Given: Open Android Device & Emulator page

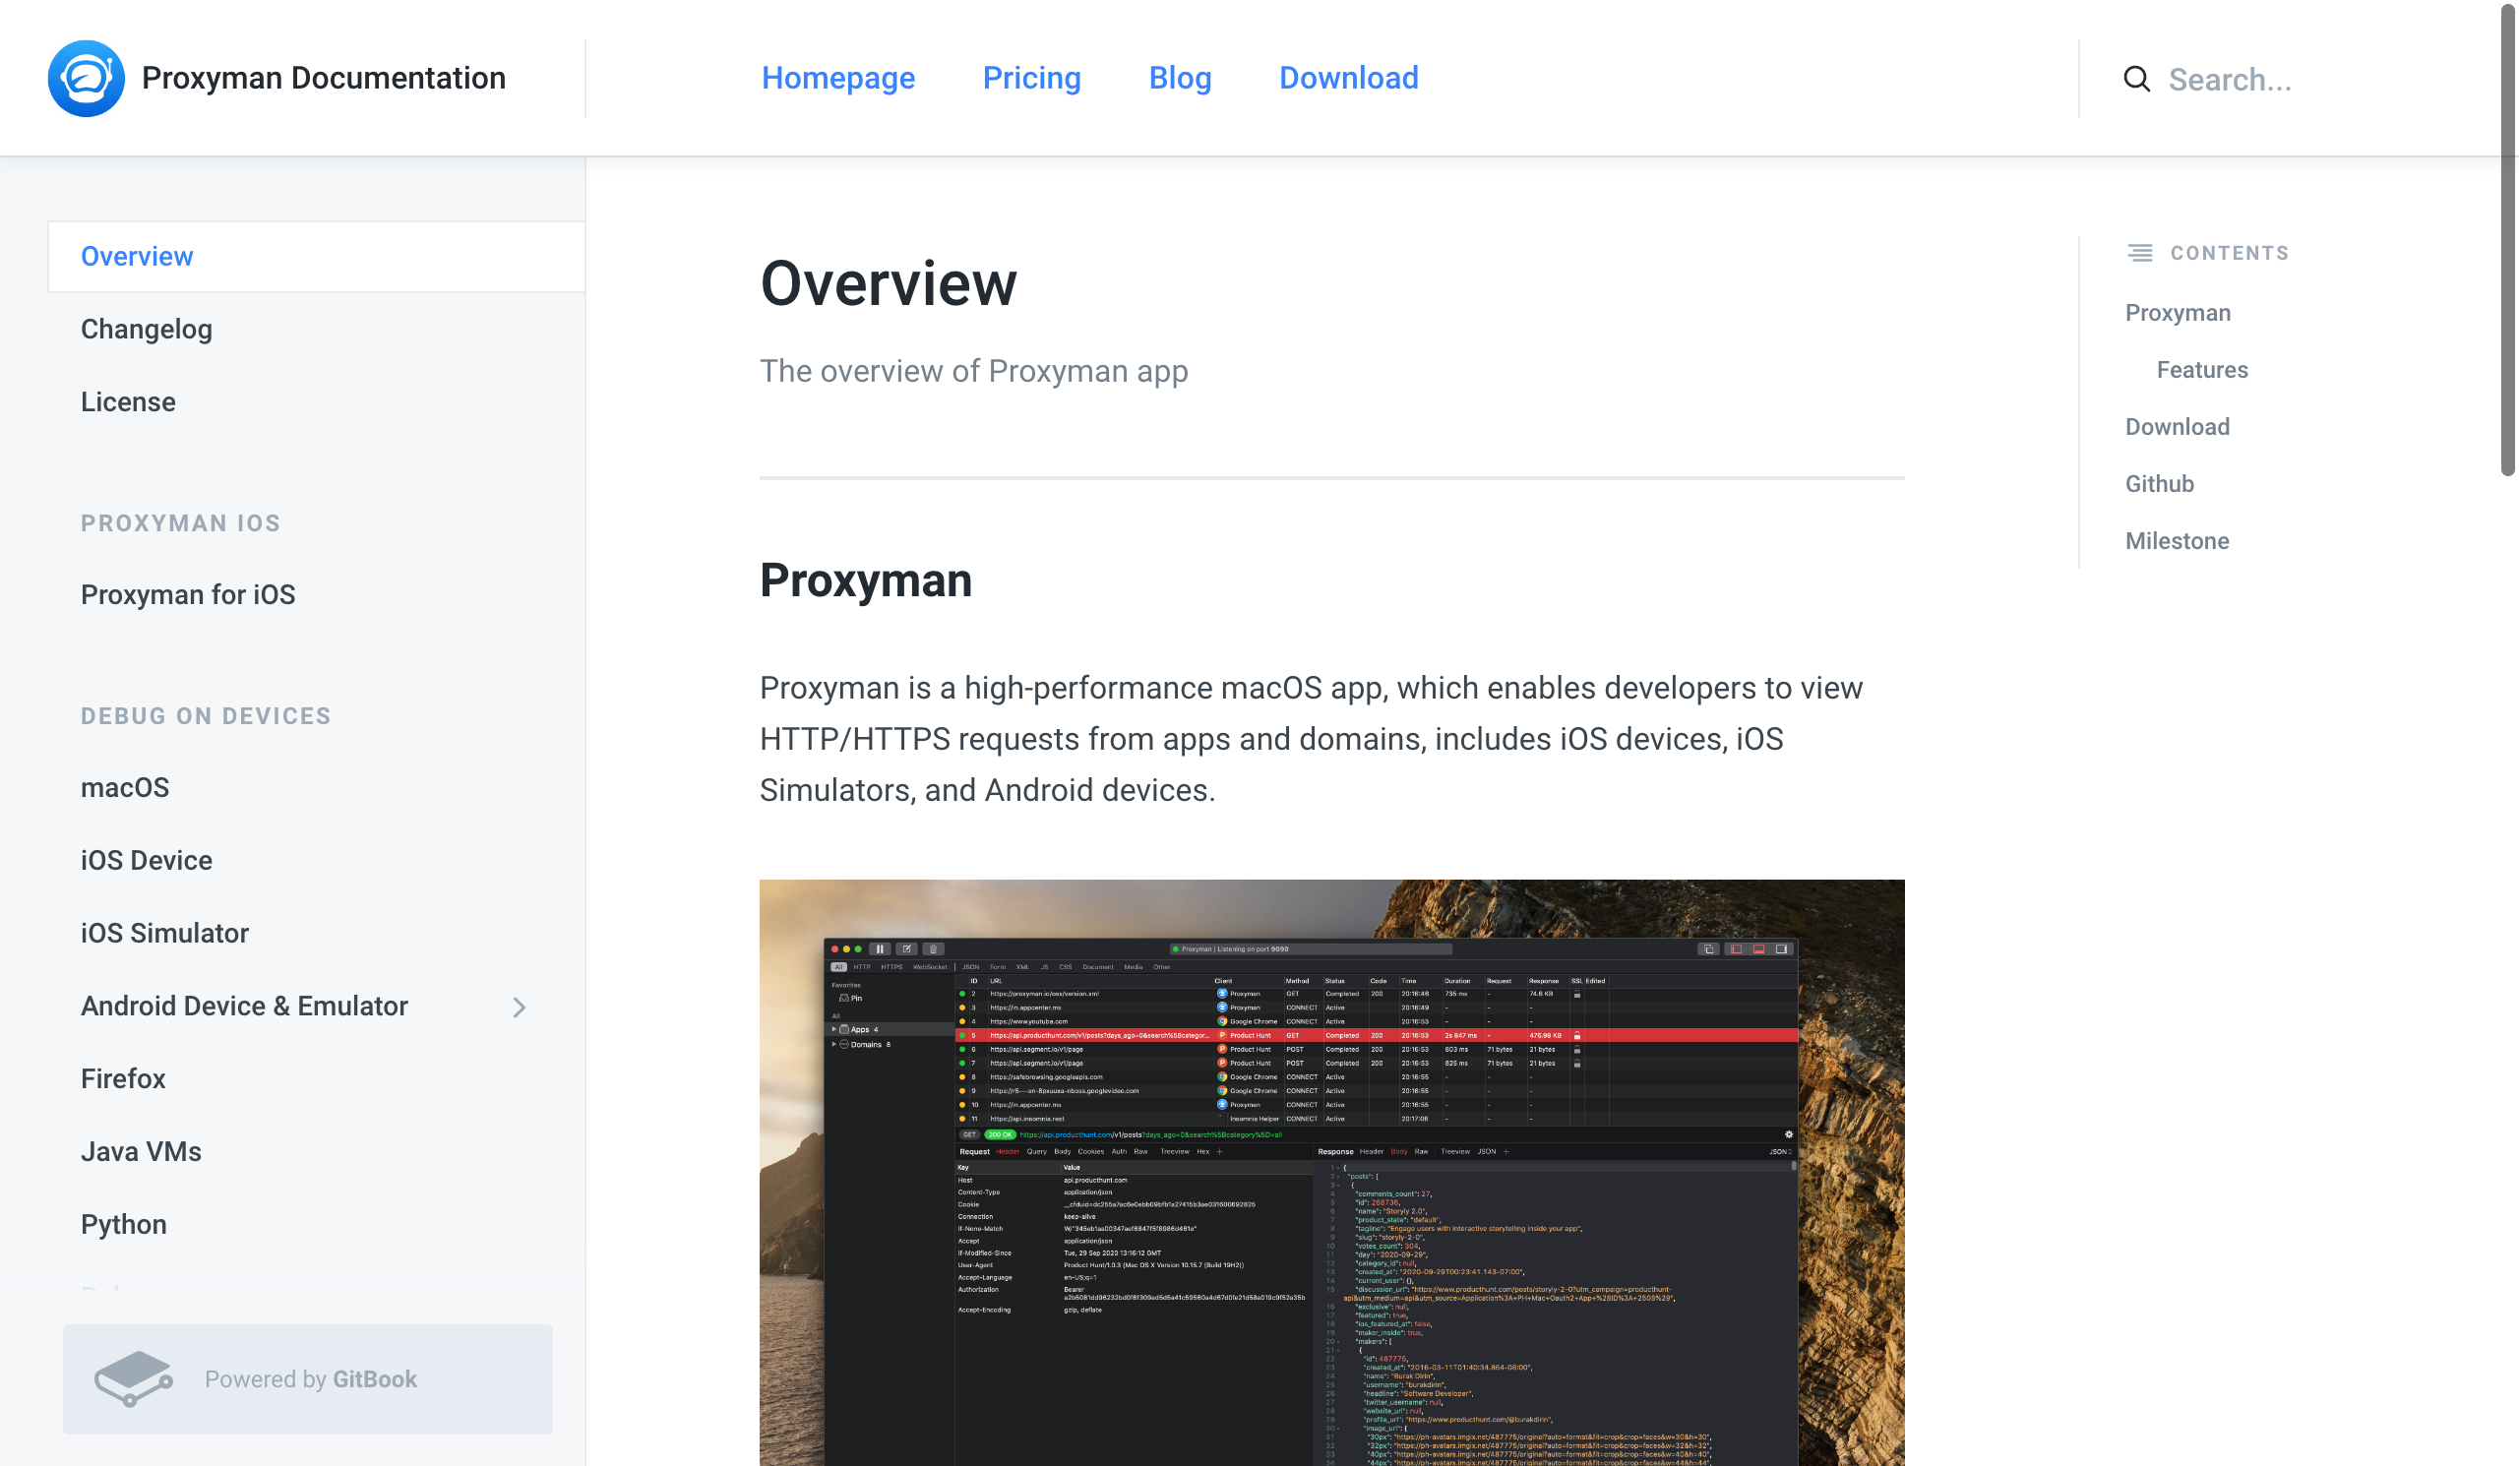Looking at the screenshot, I should (244, 1007).
